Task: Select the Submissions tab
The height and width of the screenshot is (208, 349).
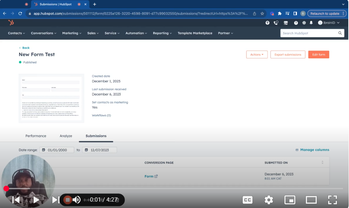Action: (96, 136)
